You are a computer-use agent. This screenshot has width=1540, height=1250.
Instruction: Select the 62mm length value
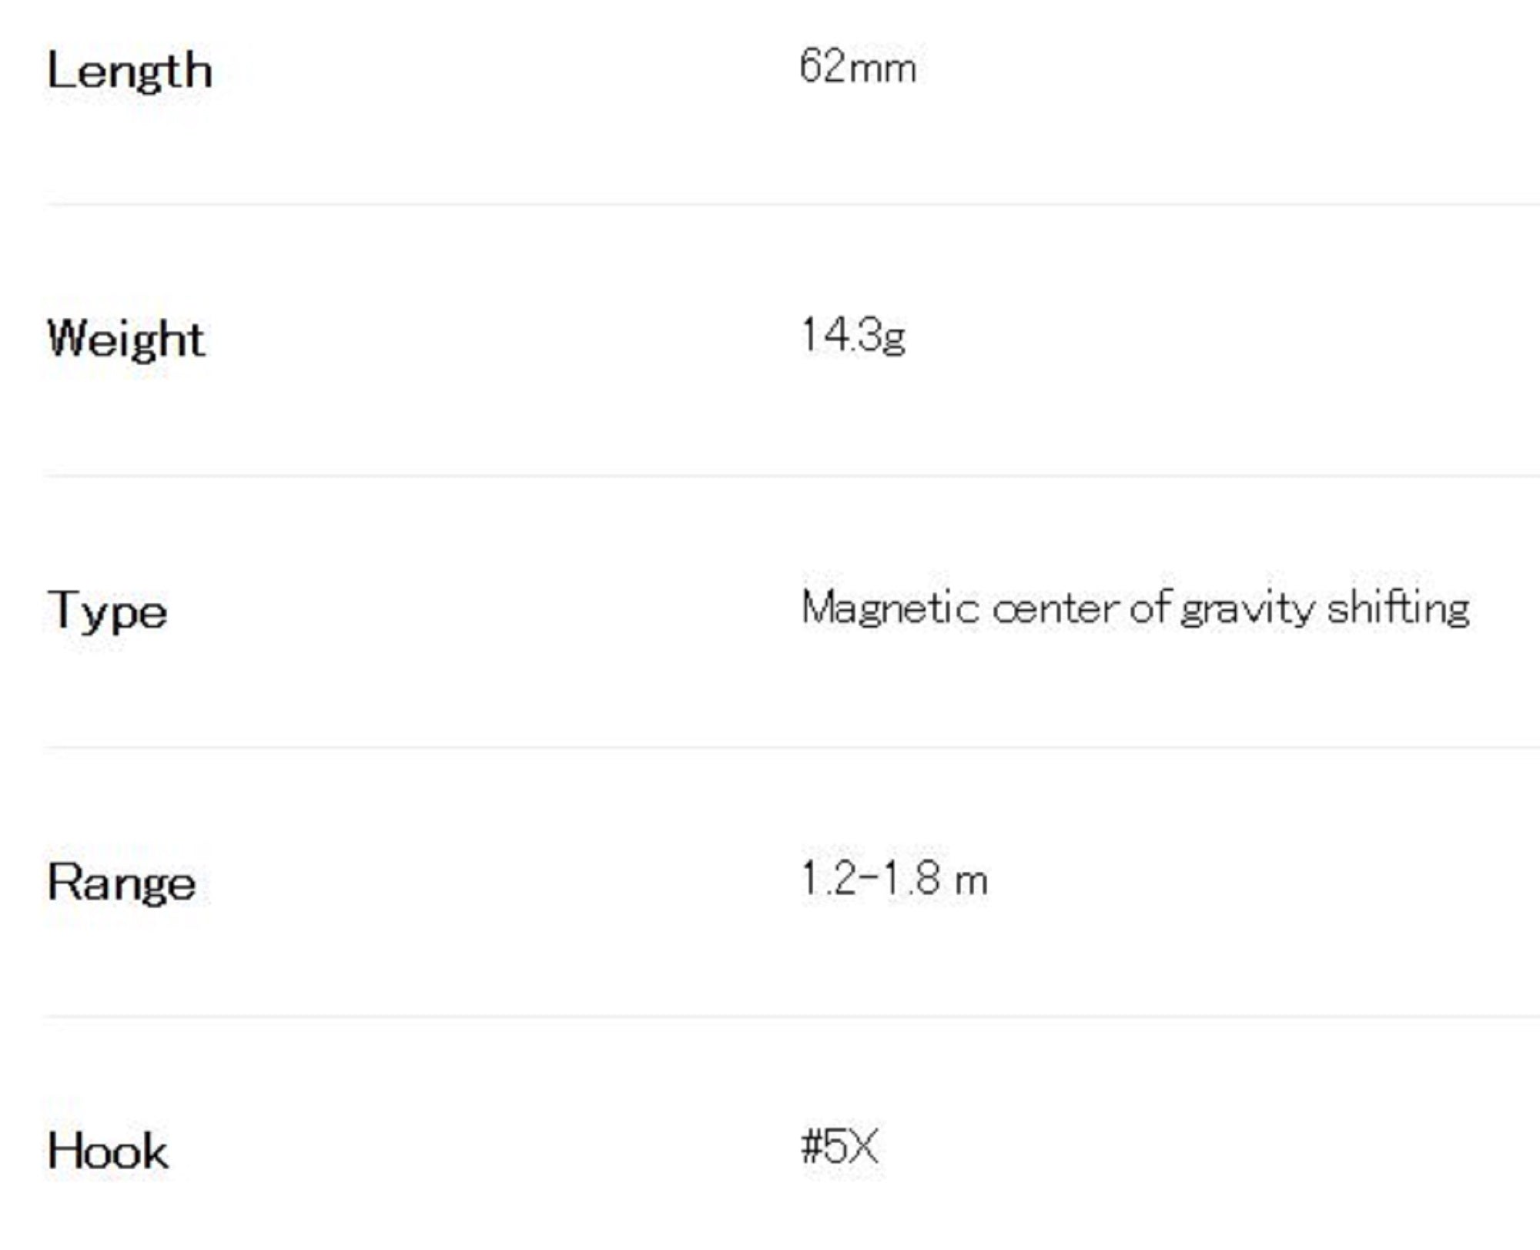(857, 67)
